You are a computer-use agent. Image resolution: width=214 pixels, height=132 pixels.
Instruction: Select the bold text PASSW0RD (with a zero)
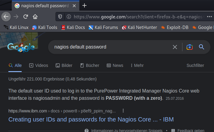point(134,98)
